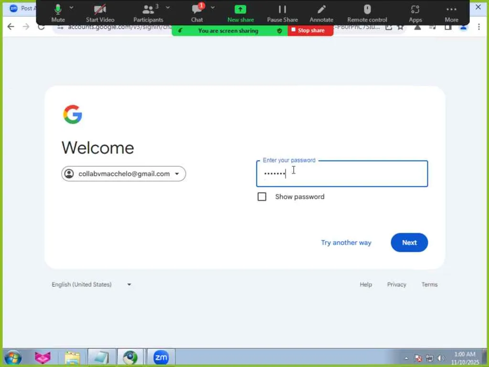Expand the Participants options arrow
489x367 pixels.
point(168,8)
